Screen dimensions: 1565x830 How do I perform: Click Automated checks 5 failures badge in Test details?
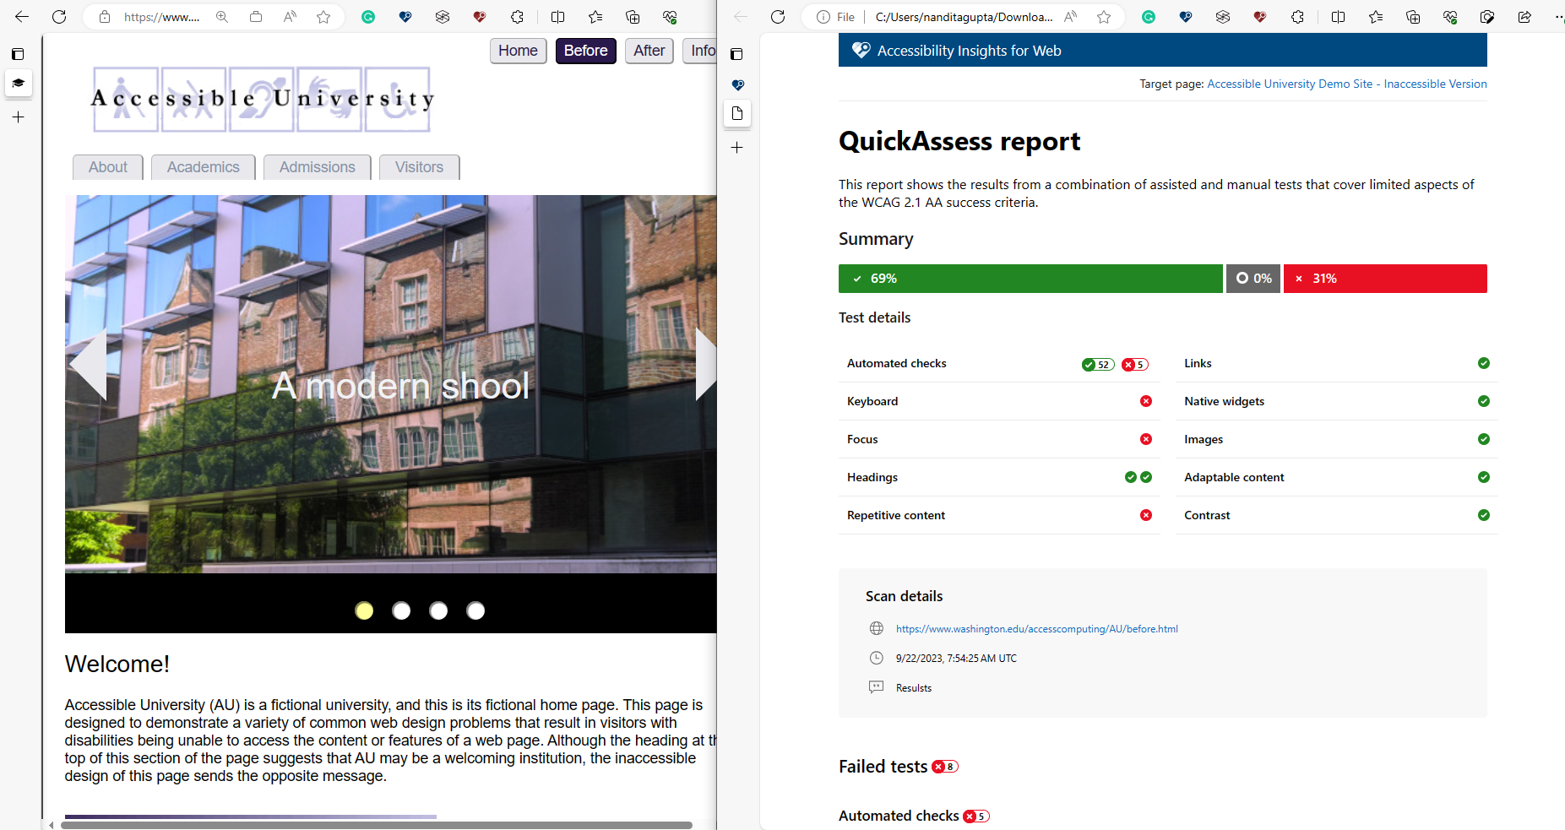1134,365
